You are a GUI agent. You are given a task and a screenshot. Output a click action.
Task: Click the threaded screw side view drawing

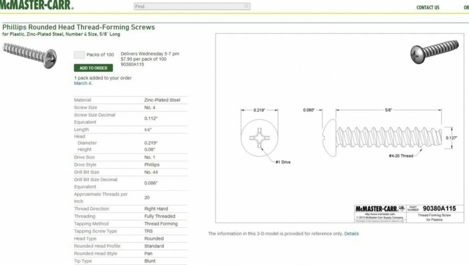[x=383, y=137]
